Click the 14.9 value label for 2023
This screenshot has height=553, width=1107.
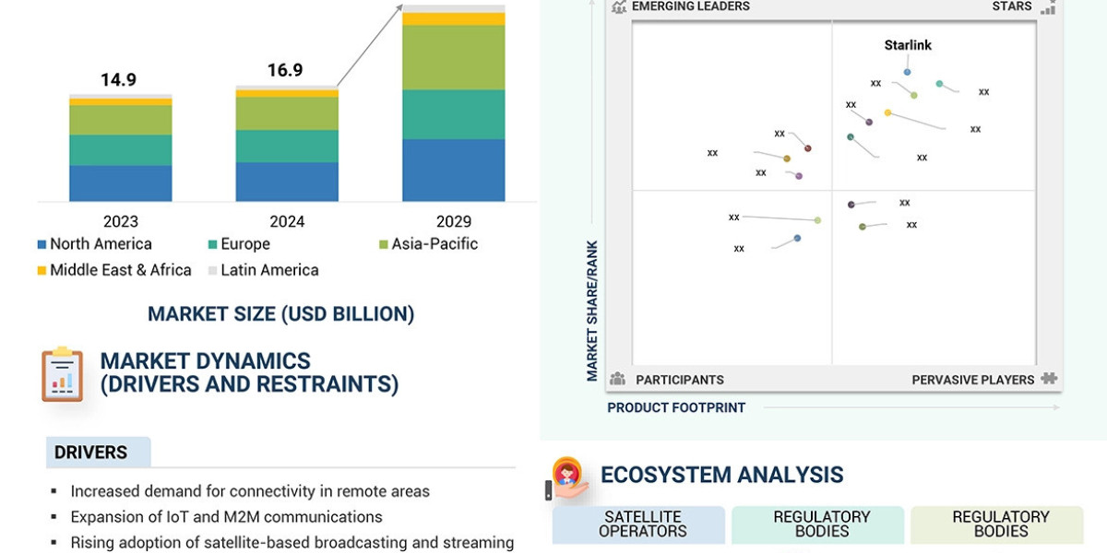[x=120, y=80]
